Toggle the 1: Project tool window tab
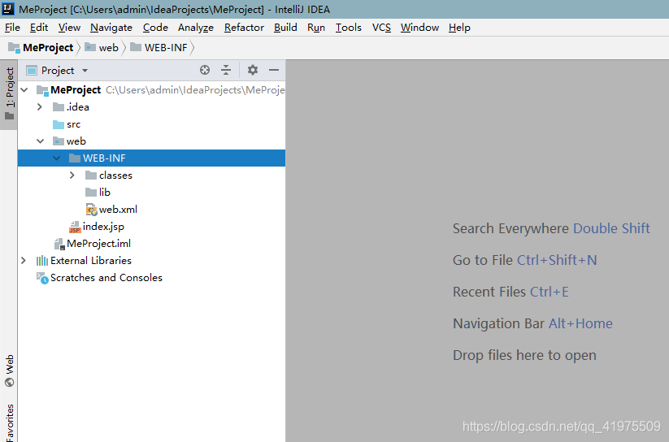The image size is (669, 442). (x=9, y=94)
